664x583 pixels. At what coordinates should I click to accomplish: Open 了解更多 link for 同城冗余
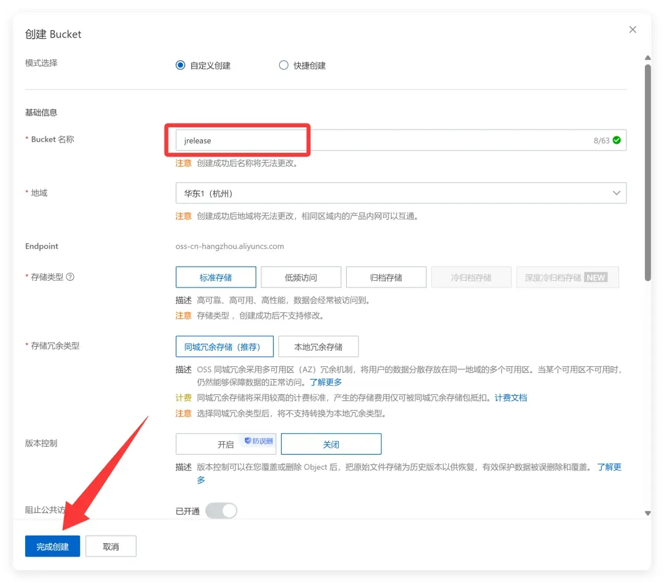(326, 382)
